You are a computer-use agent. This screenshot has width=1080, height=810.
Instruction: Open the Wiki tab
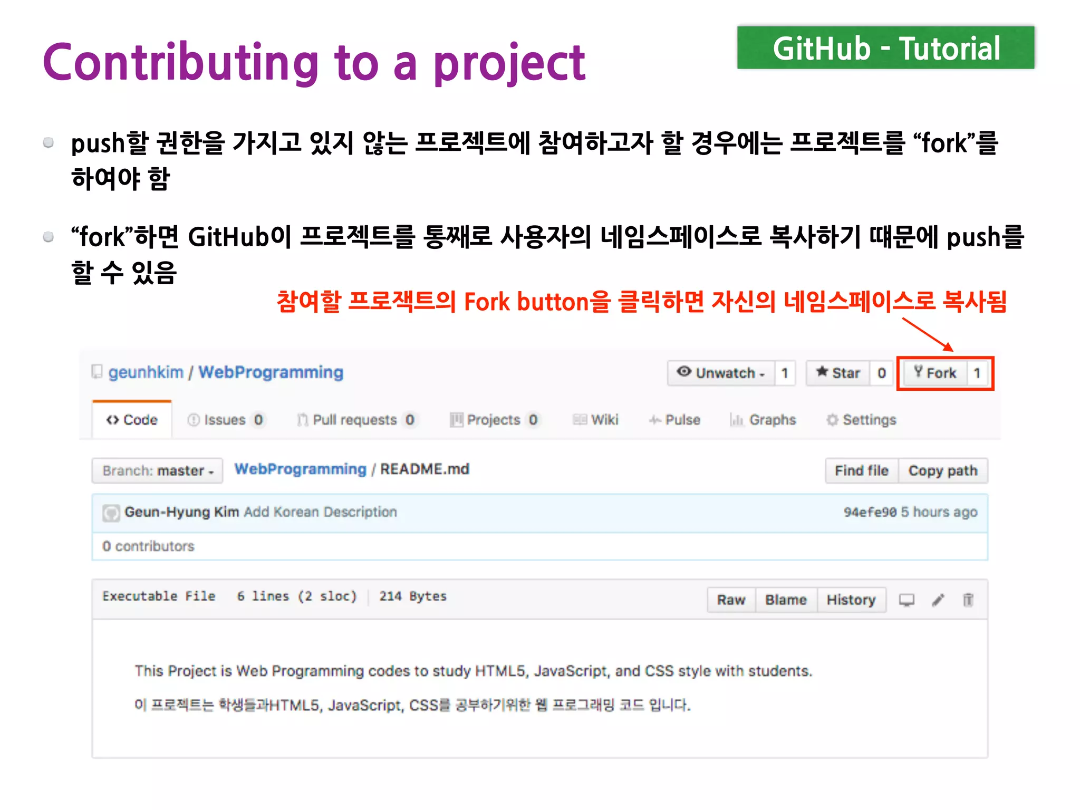click(596, 420)
